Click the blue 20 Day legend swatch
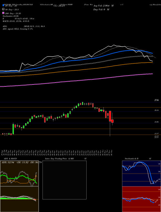Viewport: 161px width, 212px height. tap(3, 5)
